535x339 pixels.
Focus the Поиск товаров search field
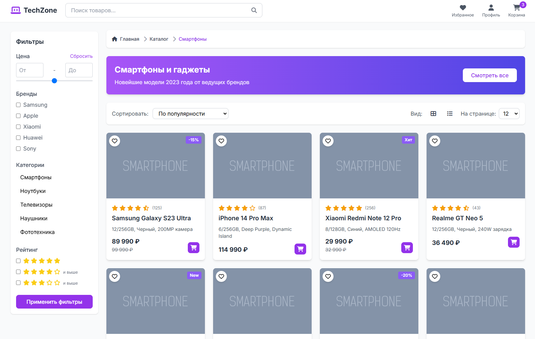[x=164, y=10]
